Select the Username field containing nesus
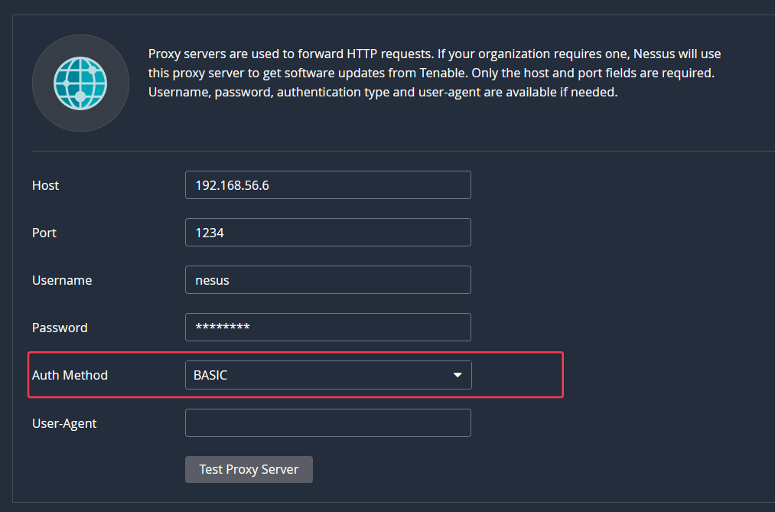The image size is (775, 512). (327, 280)
